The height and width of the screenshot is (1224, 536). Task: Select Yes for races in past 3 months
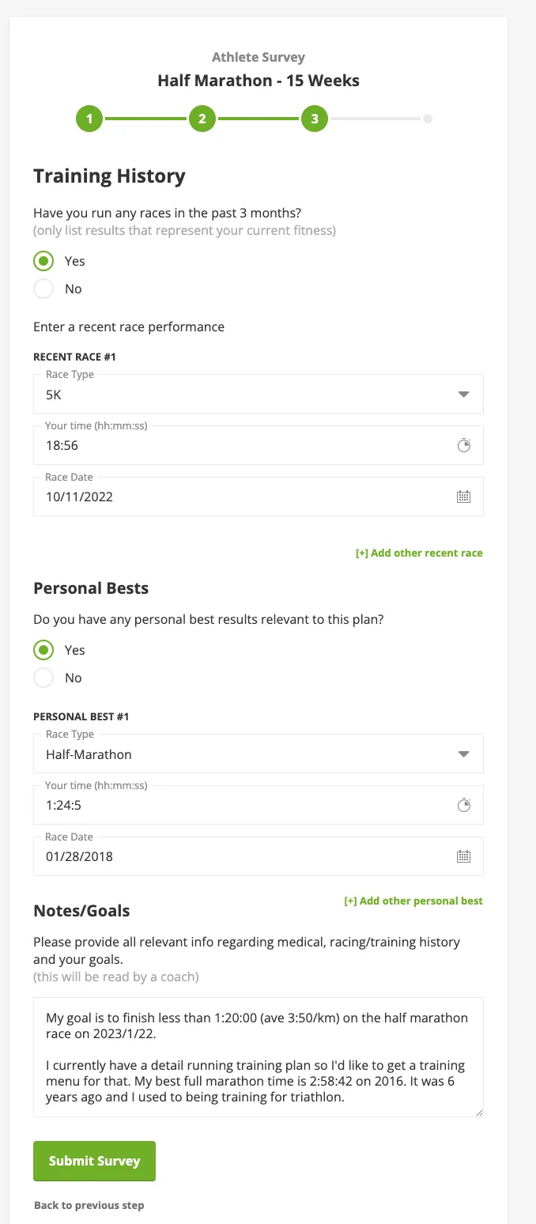click(44, 261)
